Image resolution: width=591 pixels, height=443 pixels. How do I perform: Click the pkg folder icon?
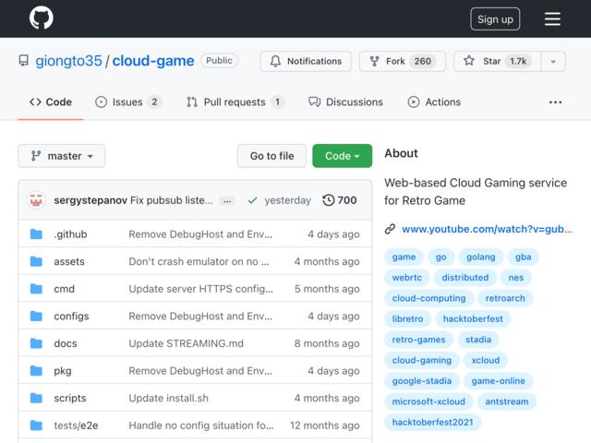pyautogui.click(x=36, y=371)
